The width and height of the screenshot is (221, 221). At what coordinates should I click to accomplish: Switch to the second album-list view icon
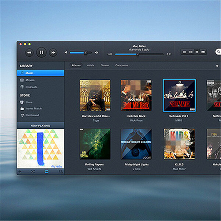coord(191,52)
